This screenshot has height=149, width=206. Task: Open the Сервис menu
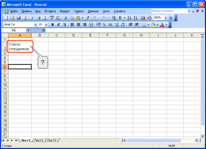tap(79, 11)
